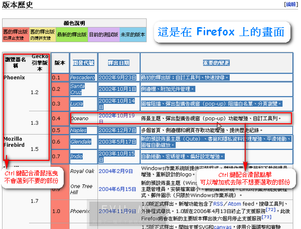Click the green 最新的釋出版 legend cell

coord(72,35)
